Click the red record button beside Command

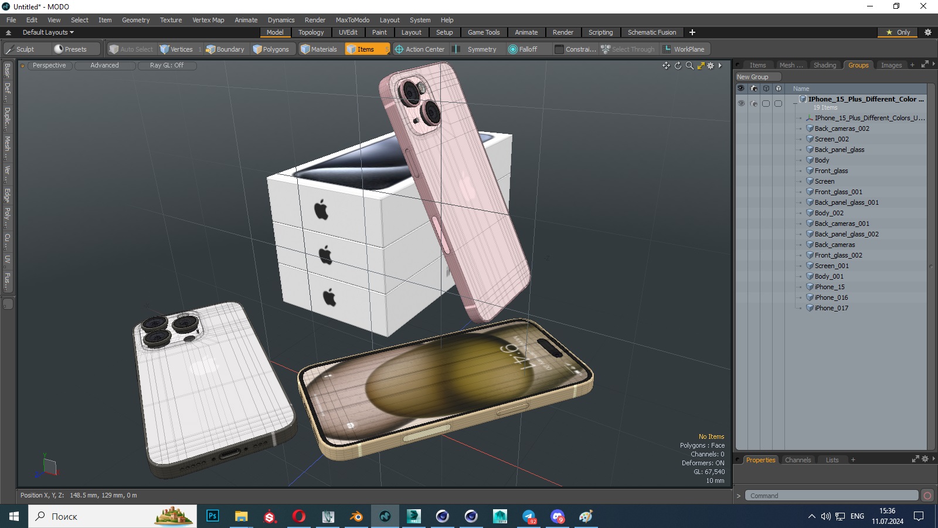pyautogui.click(x=927, y=496)
